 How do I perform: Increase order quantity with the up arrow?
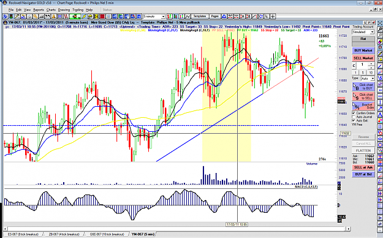[371, 64]
